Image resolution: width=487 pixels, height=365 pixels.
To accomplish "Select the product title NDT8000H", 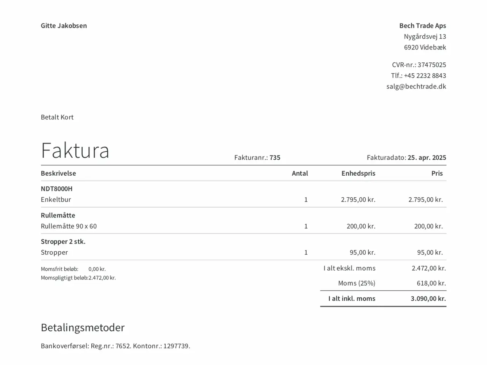I will coord(56,189).
